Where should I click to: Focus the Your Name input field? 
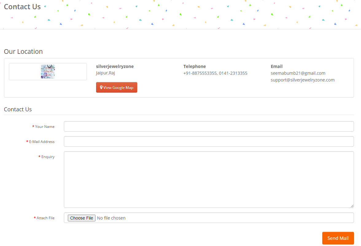pyautogui.click(x=209, y=126)
